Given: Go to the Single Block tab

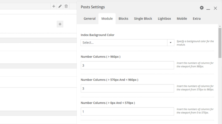Looking at the screenshot, I should tap(143, 18).
